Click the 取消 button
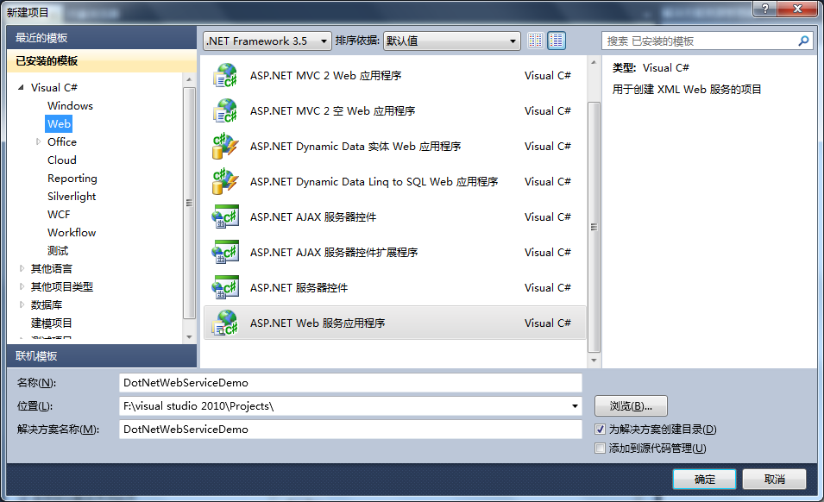The width and height of the screenshot is (824, 502). tap(774, 480)
